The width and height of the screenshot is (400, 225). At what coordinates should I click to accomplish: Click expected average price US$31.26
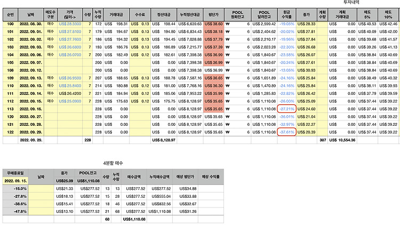(x=188, y=212)
